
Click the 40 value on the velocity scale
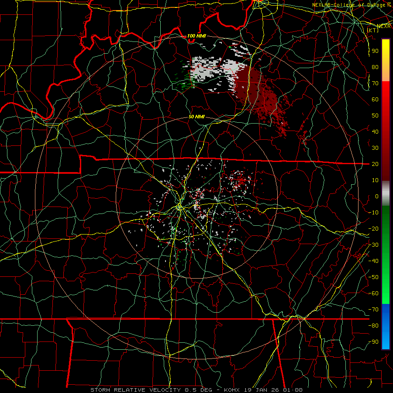[x=375, y=132]
